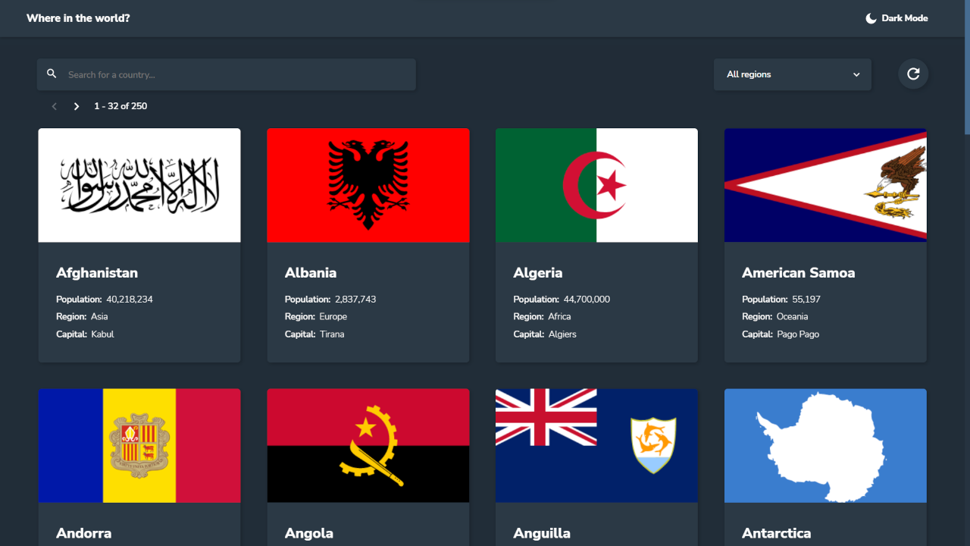
Task: Click Albania population 2,837,743
Action: (355, 300)
